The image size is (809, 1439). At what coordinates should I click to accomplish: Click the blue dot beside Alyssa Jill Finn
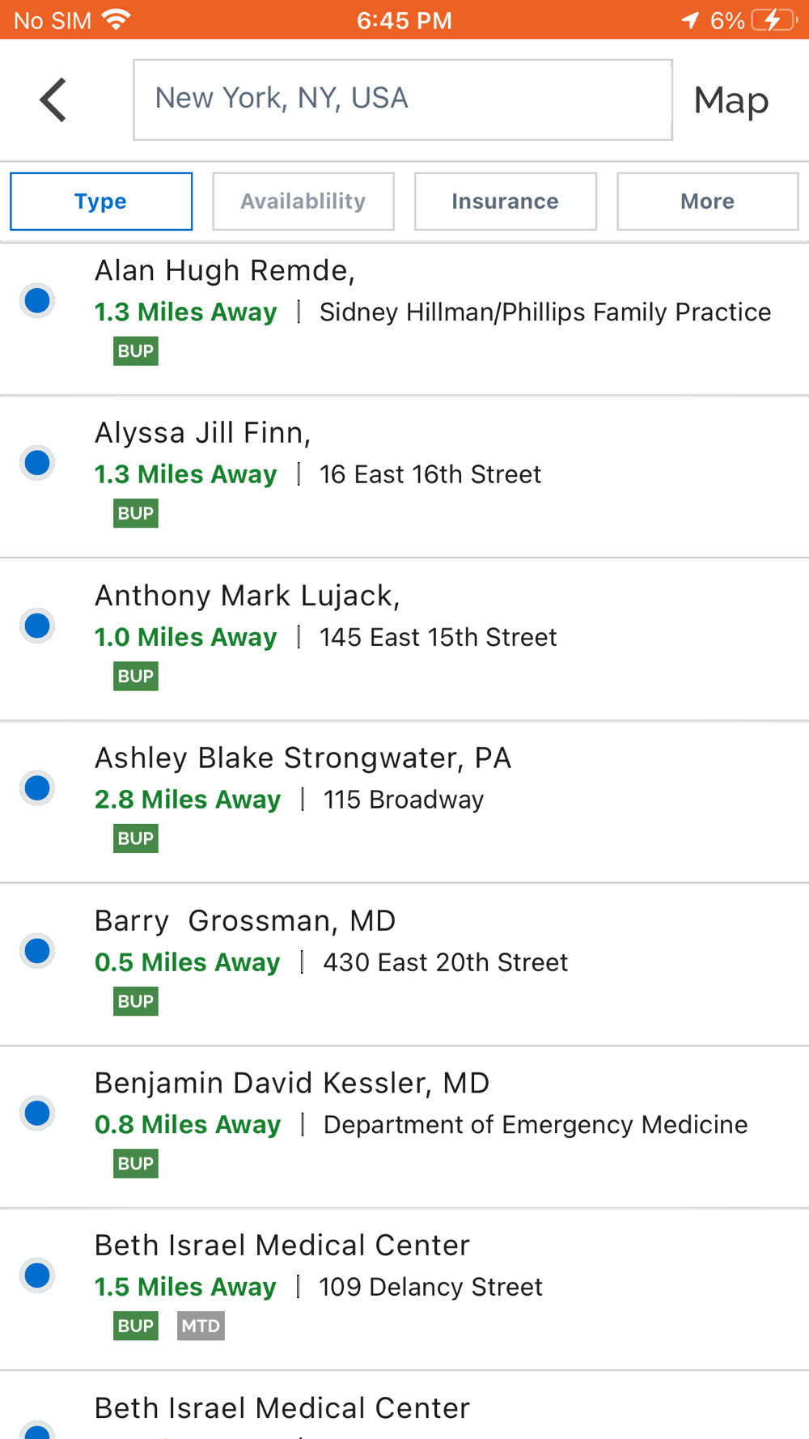coord(37,463)
